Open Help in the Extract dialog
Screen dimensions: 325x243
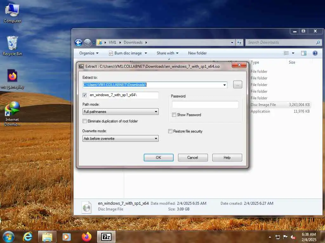(x=227, y=158)
